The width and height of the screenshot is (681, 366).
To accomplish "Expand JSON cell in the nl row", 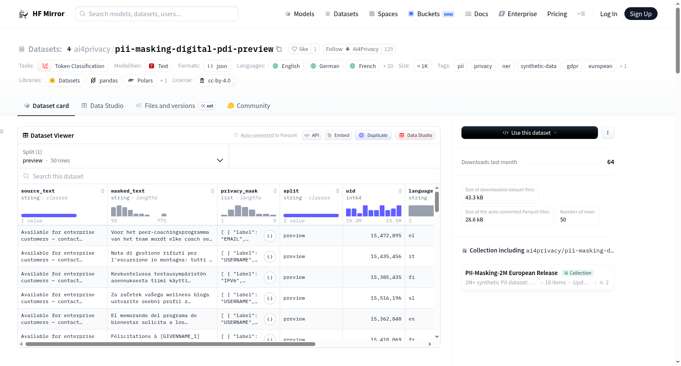I will point(270,236).
